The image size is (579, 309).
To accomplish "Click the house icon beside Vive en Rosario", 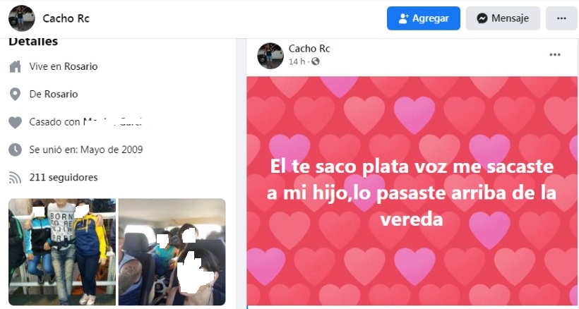I will coord(15,67).
